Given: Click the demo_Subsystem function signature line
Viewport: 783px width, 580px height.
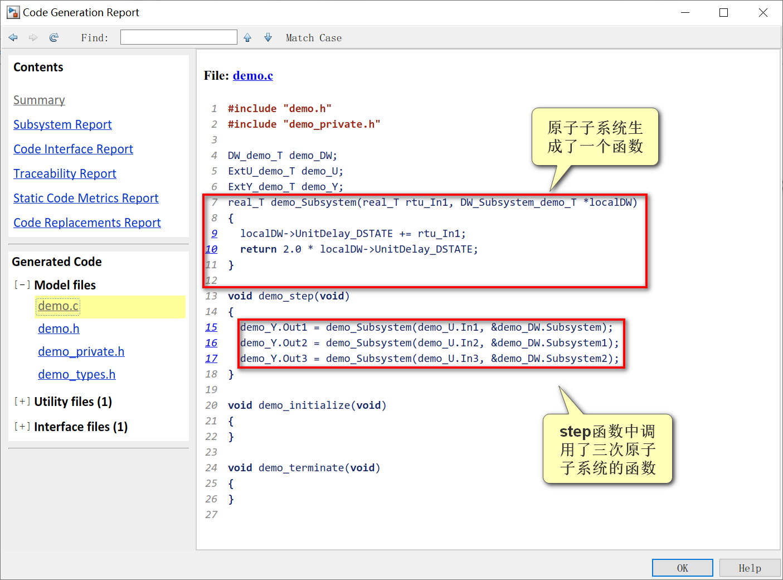Looking at the screenshot, I should click(x=432, y=202).
